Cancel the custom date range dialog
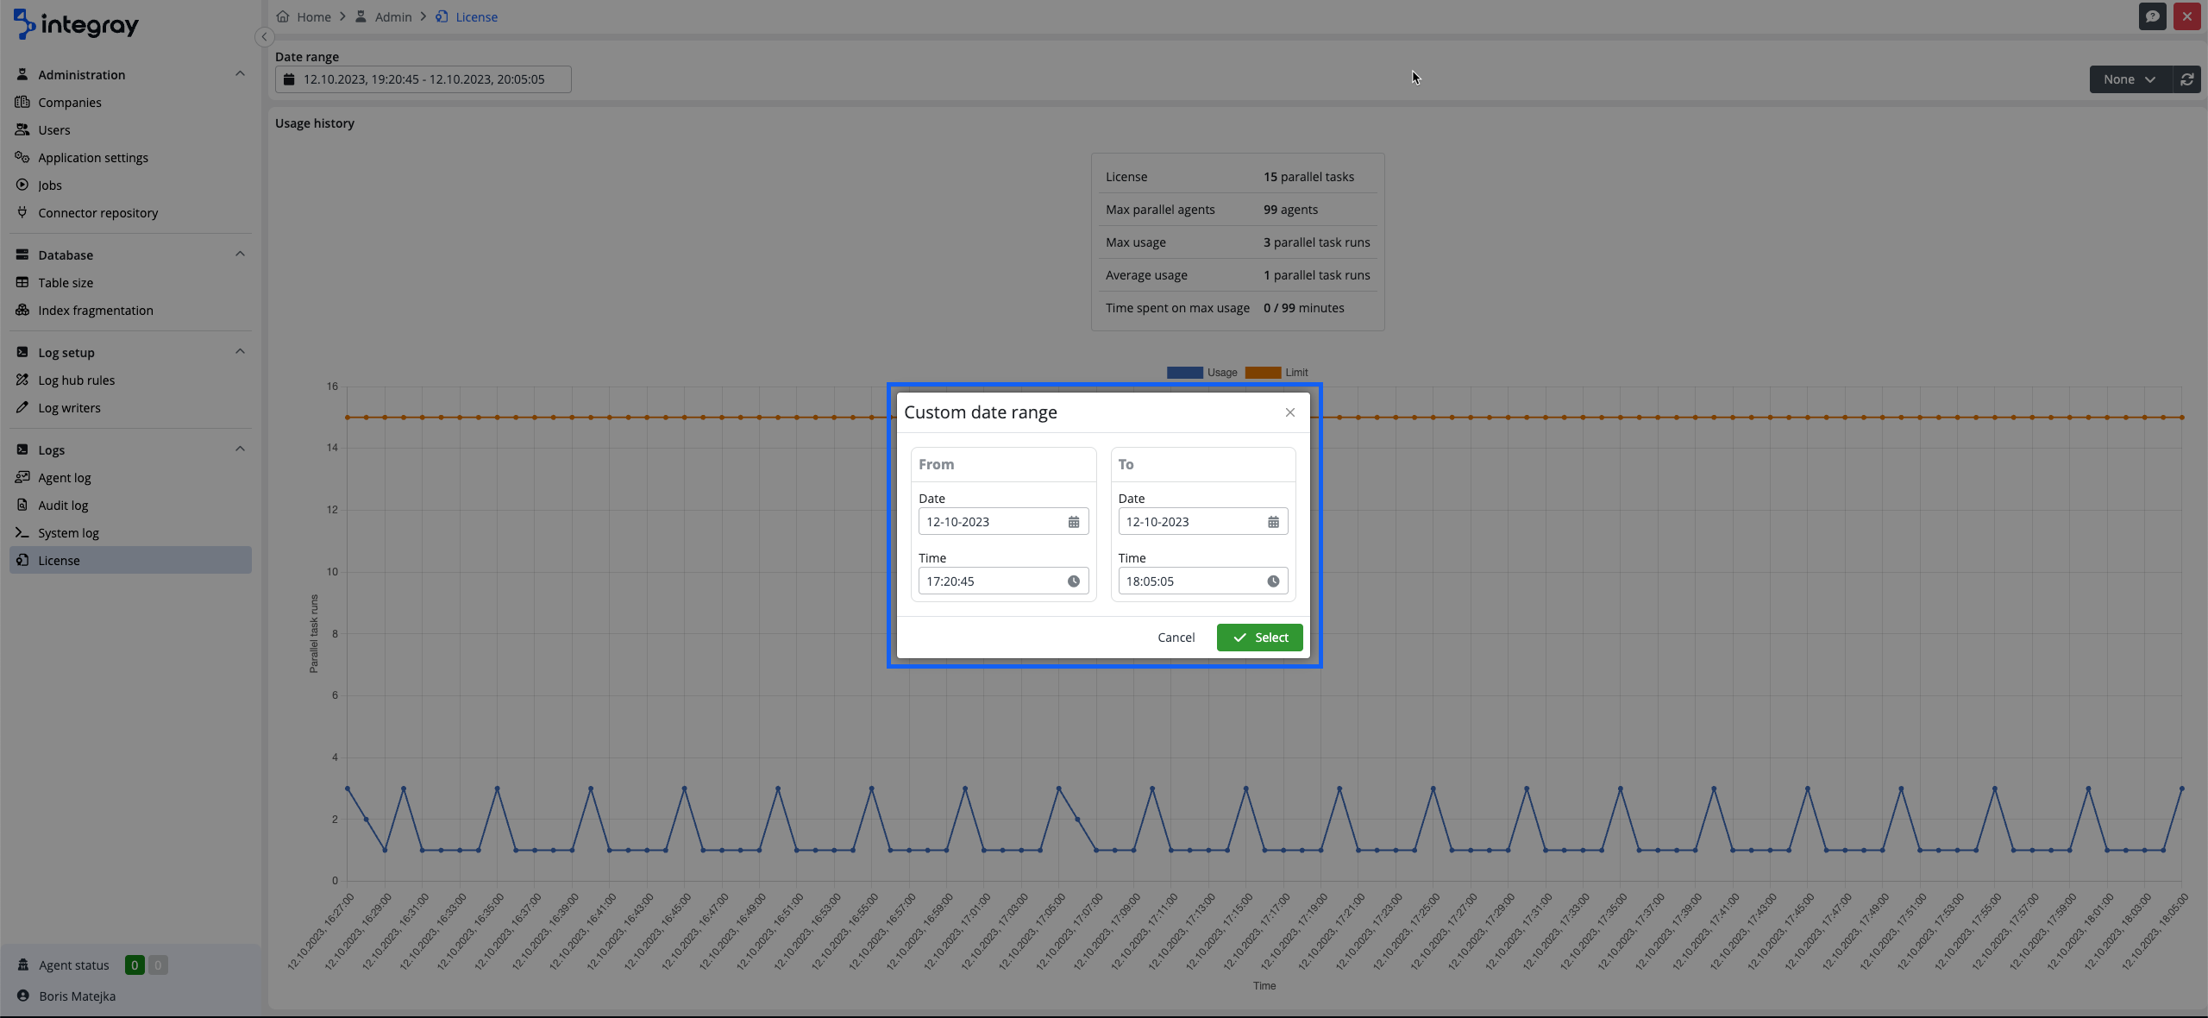The height and width of the screenshot is (1018, 2208). click(1176, 638)
